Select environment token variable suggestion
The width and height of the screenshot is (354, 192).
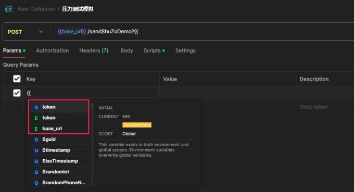coord(59,118)
